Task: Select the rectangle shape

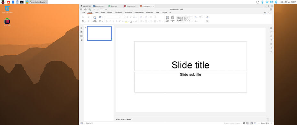Action: click(178, 18)
